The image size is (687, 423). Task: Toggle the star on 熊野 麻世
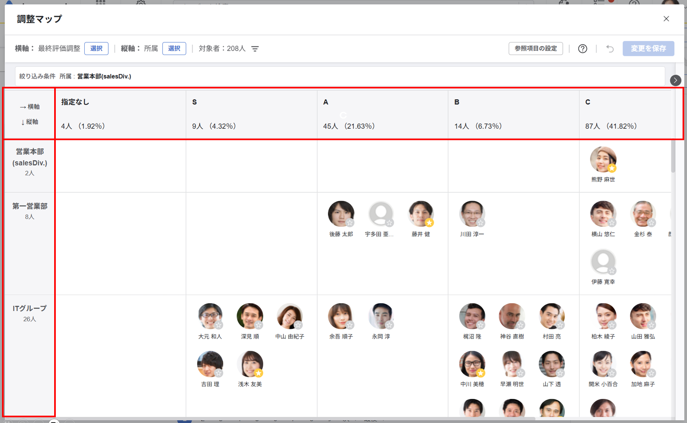point(612,168)
